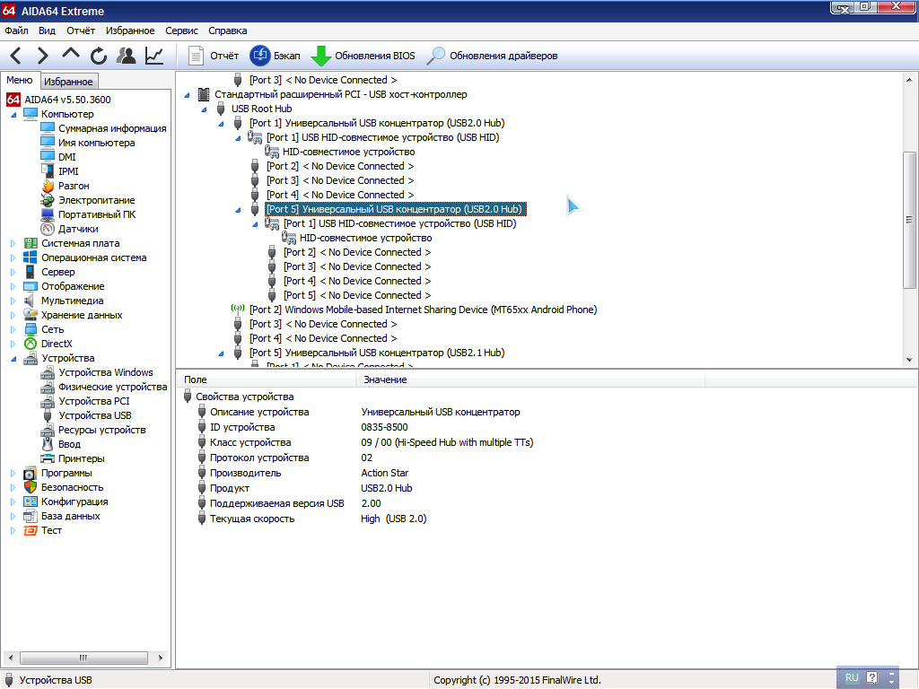Viewport: 919px width, 689px height.
Task: Collapse the Устройства tree node
Action: click(13, 358)
